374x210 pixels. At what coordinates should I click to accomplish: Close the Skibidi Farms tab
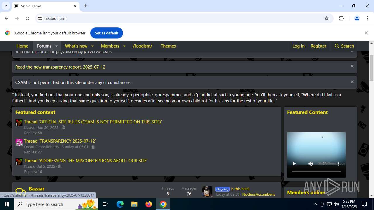[75, 6]
